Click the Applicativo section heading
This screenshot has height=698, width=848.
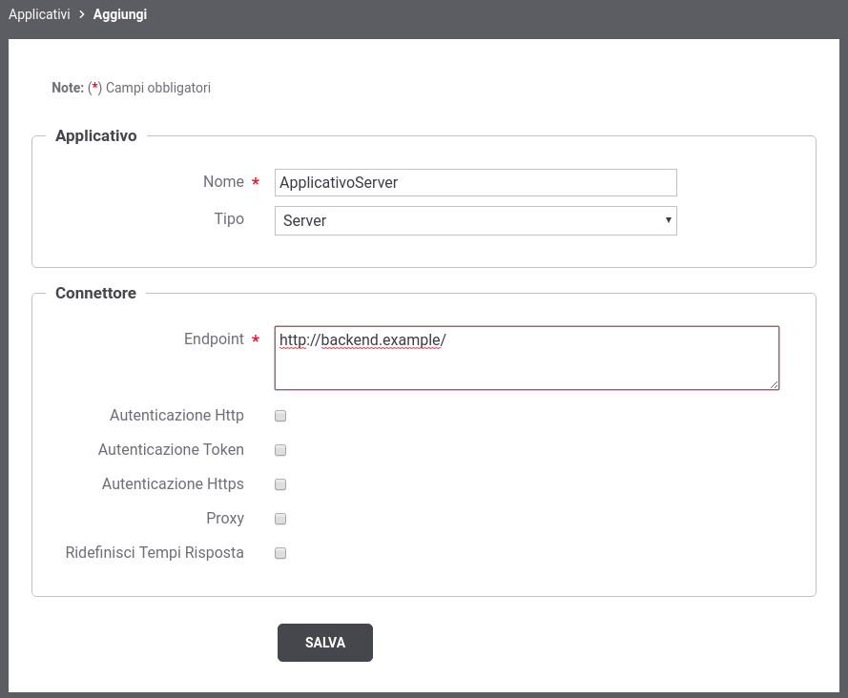[95, 135]
